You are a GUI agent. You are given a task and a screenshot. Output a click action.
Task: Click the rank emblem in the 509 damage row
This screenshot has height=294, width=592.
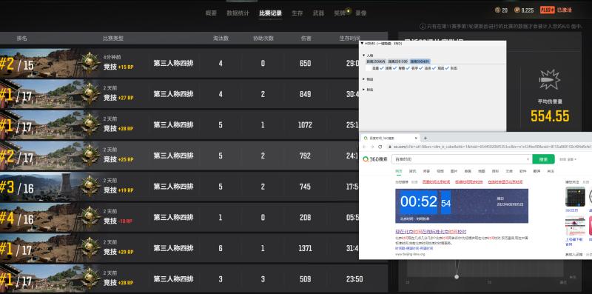90,279
